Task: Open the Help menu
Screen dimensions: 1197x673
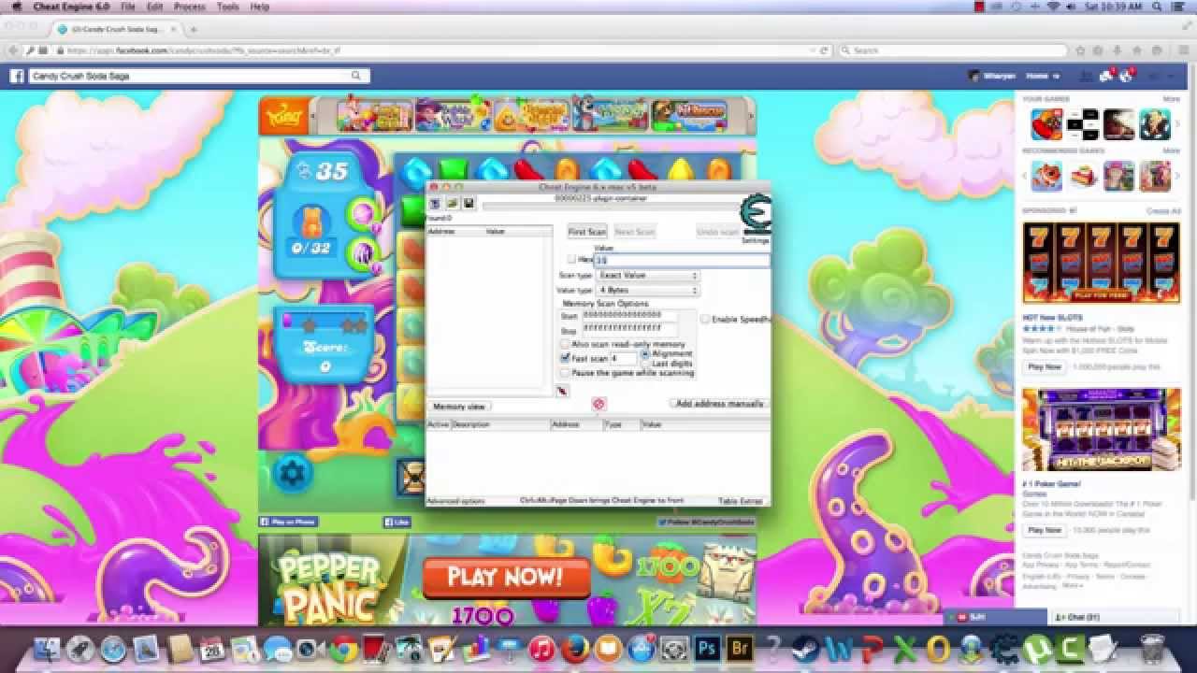Action: coord(260,7)
